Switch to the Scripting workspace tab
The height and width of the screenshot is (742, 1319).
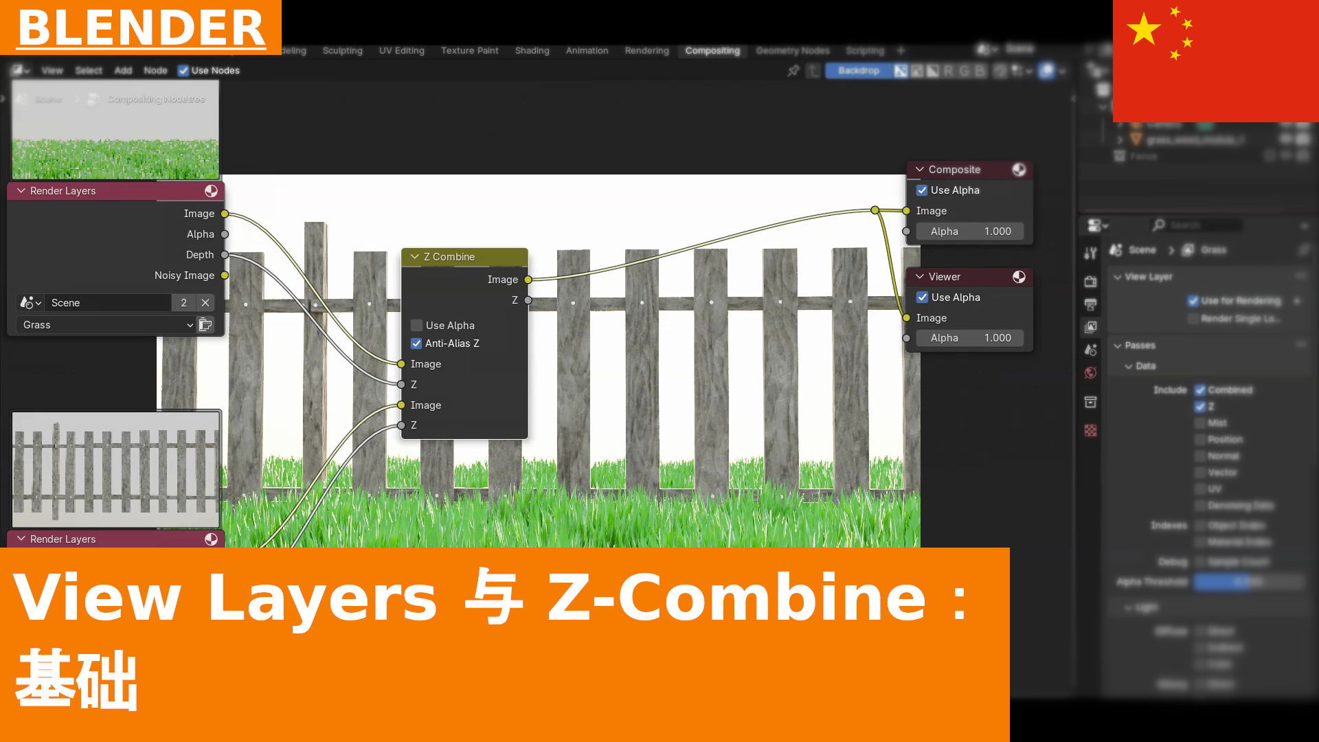[x=865, y=50]
